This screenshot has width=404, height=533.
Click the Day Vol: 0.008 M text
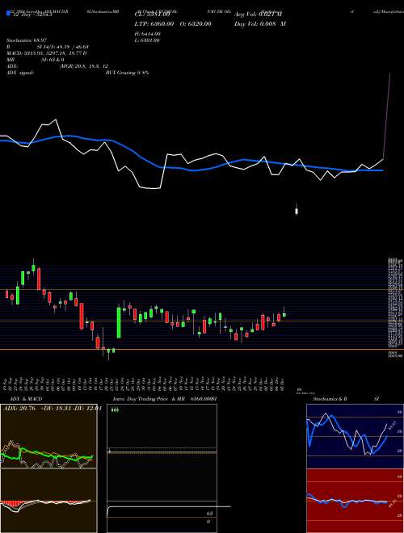[x=259, y=23]
